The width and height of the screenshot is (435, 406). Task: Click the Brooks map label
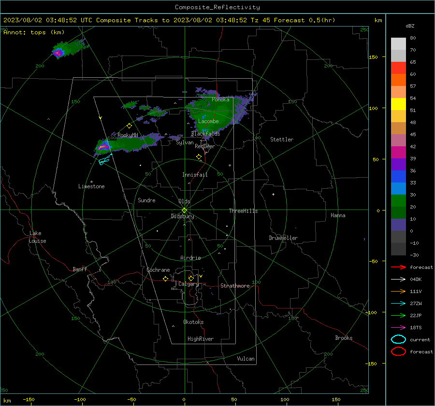(344, 338)
